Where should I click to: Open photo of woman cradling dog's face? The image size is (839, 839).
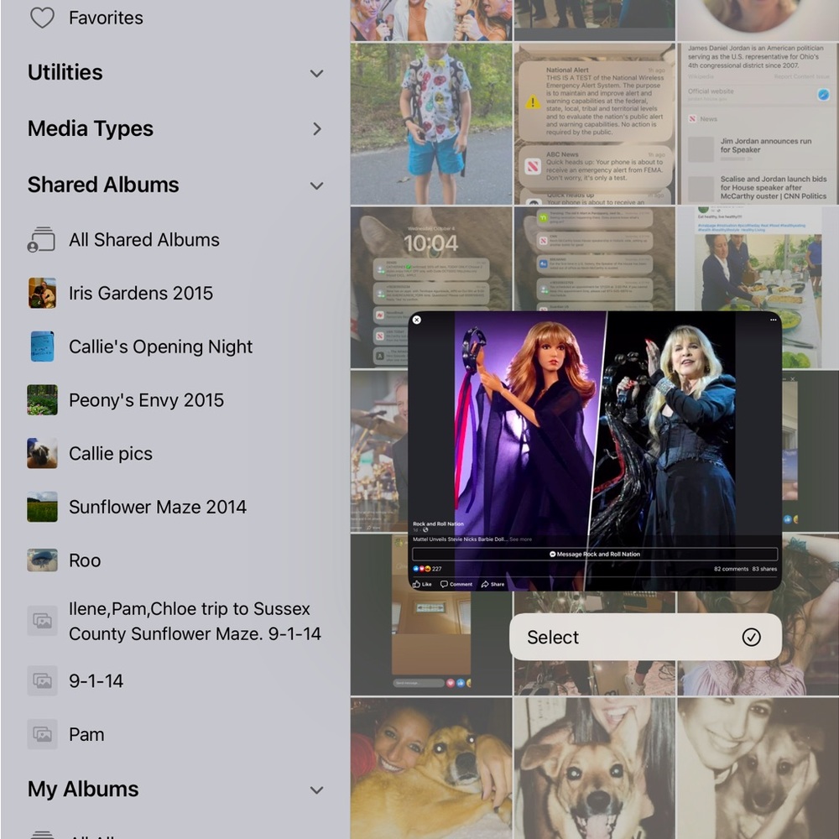click(x=758, y=768)
